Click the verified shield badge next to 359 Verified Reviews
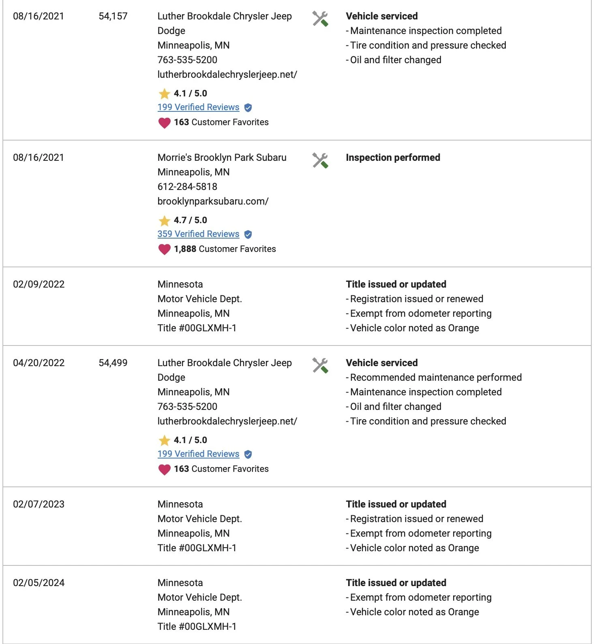The width and height of the screenshot is (595, 644). pos(248,234)
